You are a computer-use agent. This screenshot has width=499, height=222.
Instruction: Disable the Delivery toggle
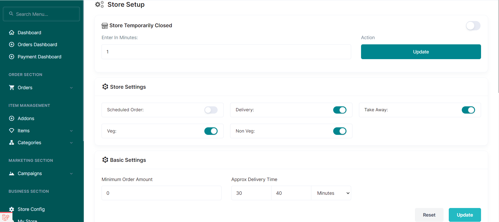coord(339,110)
